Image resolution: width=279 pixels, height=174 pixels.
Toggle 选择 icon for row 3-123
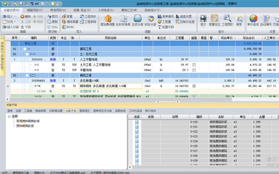tap(137, 136)
